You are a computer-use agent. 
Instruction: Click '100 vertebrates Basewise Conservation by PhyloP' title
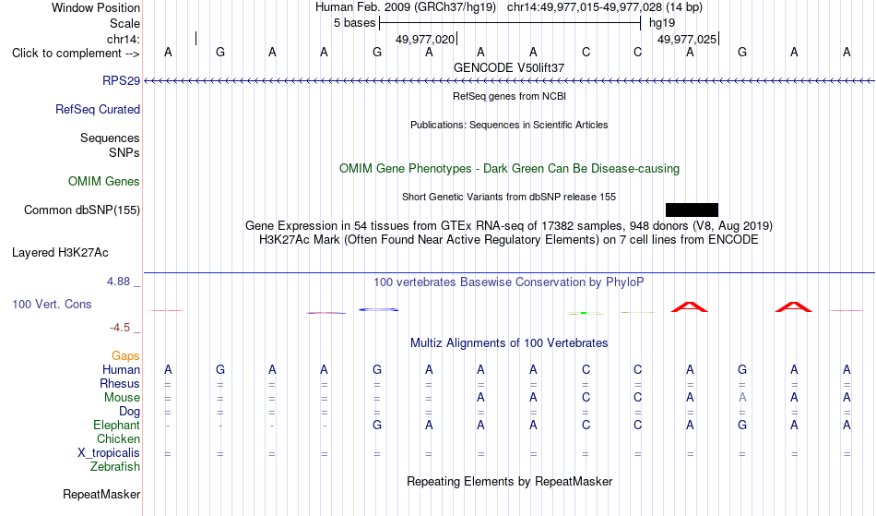coord(509,282)
